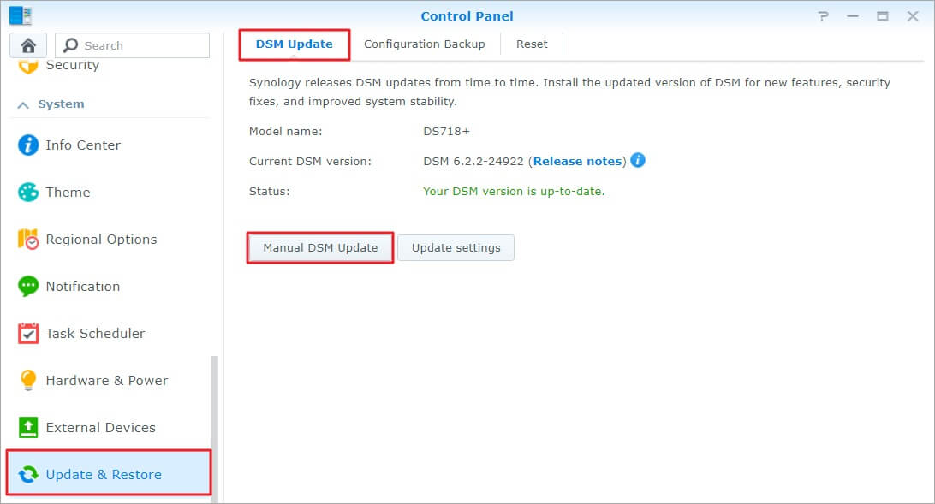Screen dimensions: 935x504
Task: Click the 'Current DSM version:' label
Action: (x=310, y=162)
